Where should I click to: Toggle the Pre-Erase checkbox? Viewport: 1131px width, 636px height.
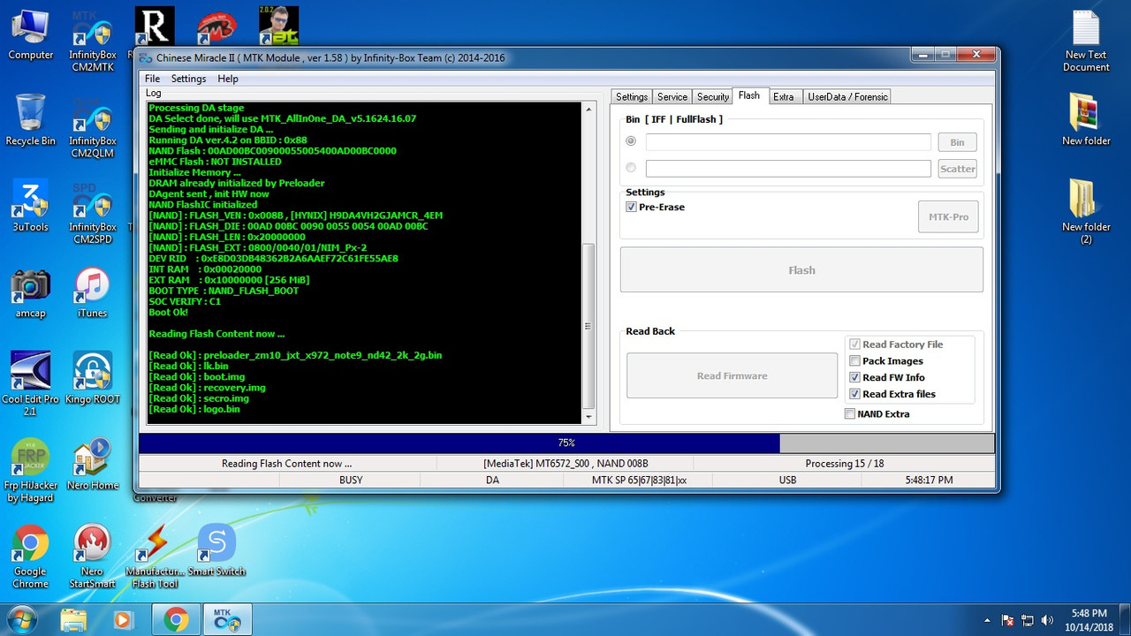pos(631,207)
